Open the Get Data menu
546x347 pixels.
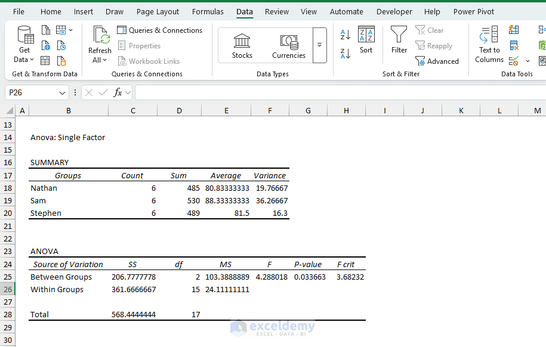tap(24, 44)
